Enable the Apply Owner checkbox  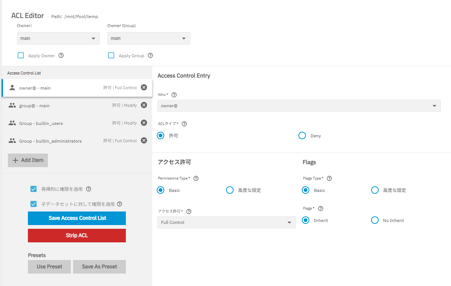pyautogui.click(x=21, y=55)
